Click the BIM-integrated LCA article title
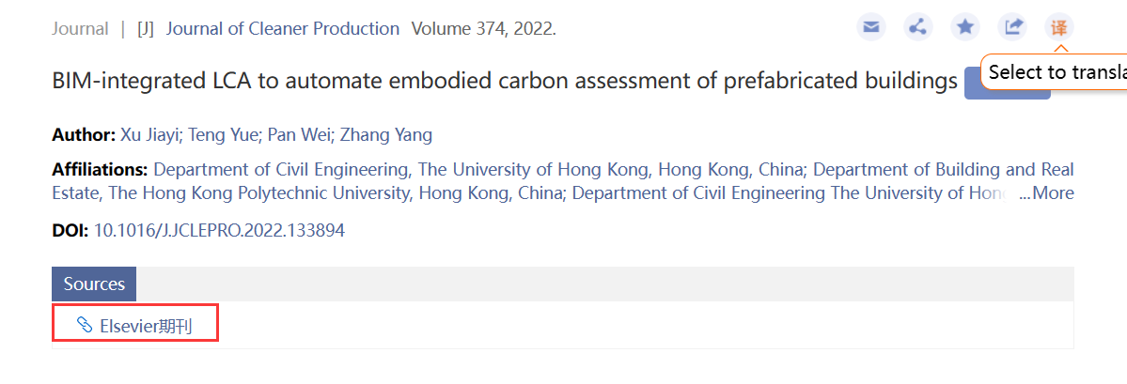The width and height of the screenshot is (1127, 384). tap(505, 81)
